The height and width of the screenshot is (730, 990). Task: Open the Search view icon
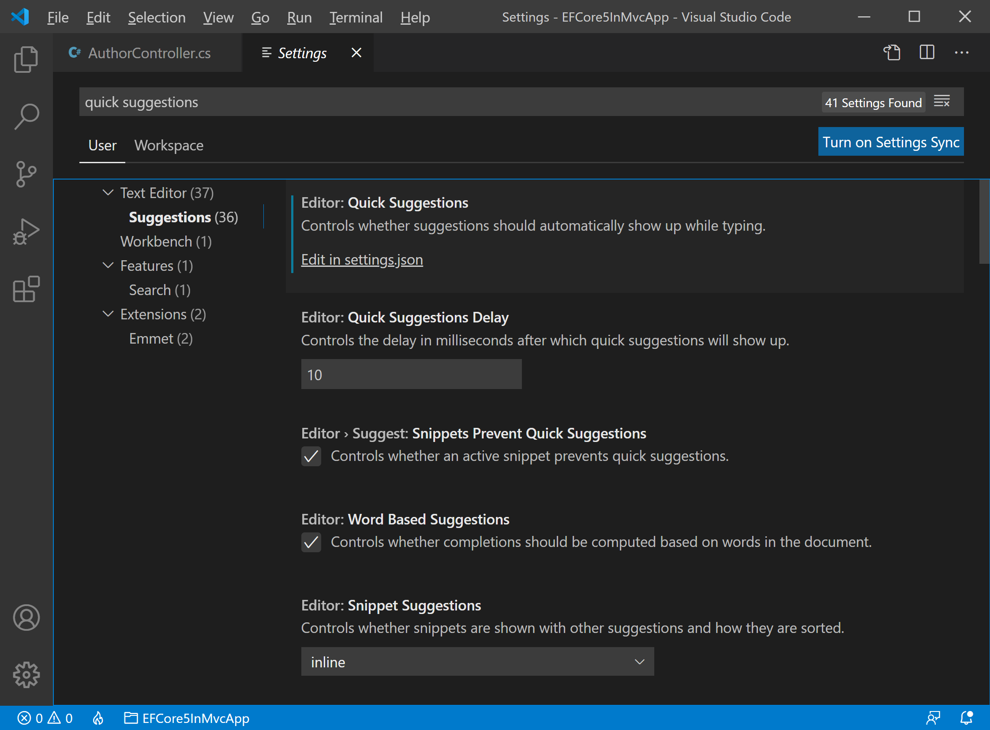click(x=26, y=116)
